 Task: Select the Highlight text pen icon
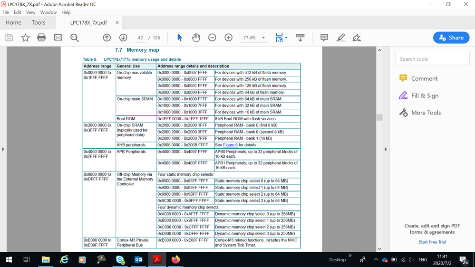coord(340,38)
